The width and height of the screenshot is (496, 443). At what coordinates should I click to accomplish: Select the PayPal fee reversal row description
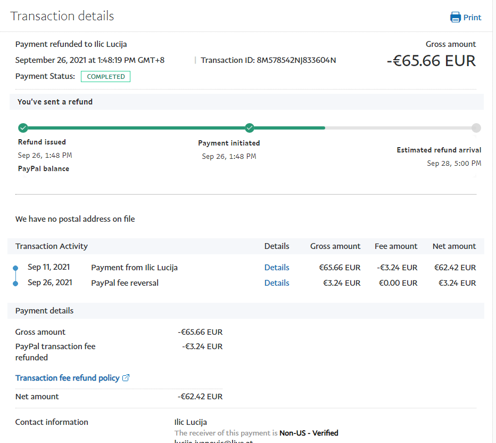[x=125, y=283]
